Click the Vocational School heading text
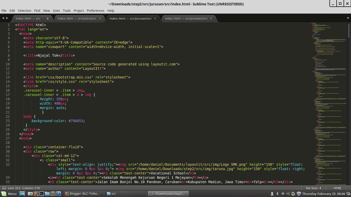 pyautogui.click(x=168, y=173)
